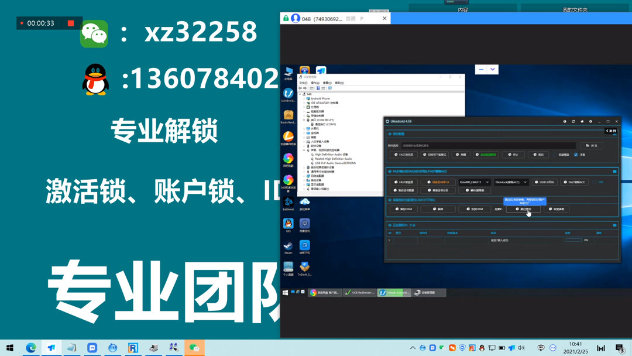Viewport: 632px width, 356px height.
Task: Open the 文件 menu in Device Manager
Action: pyautogui.click(x=303, y=83)
